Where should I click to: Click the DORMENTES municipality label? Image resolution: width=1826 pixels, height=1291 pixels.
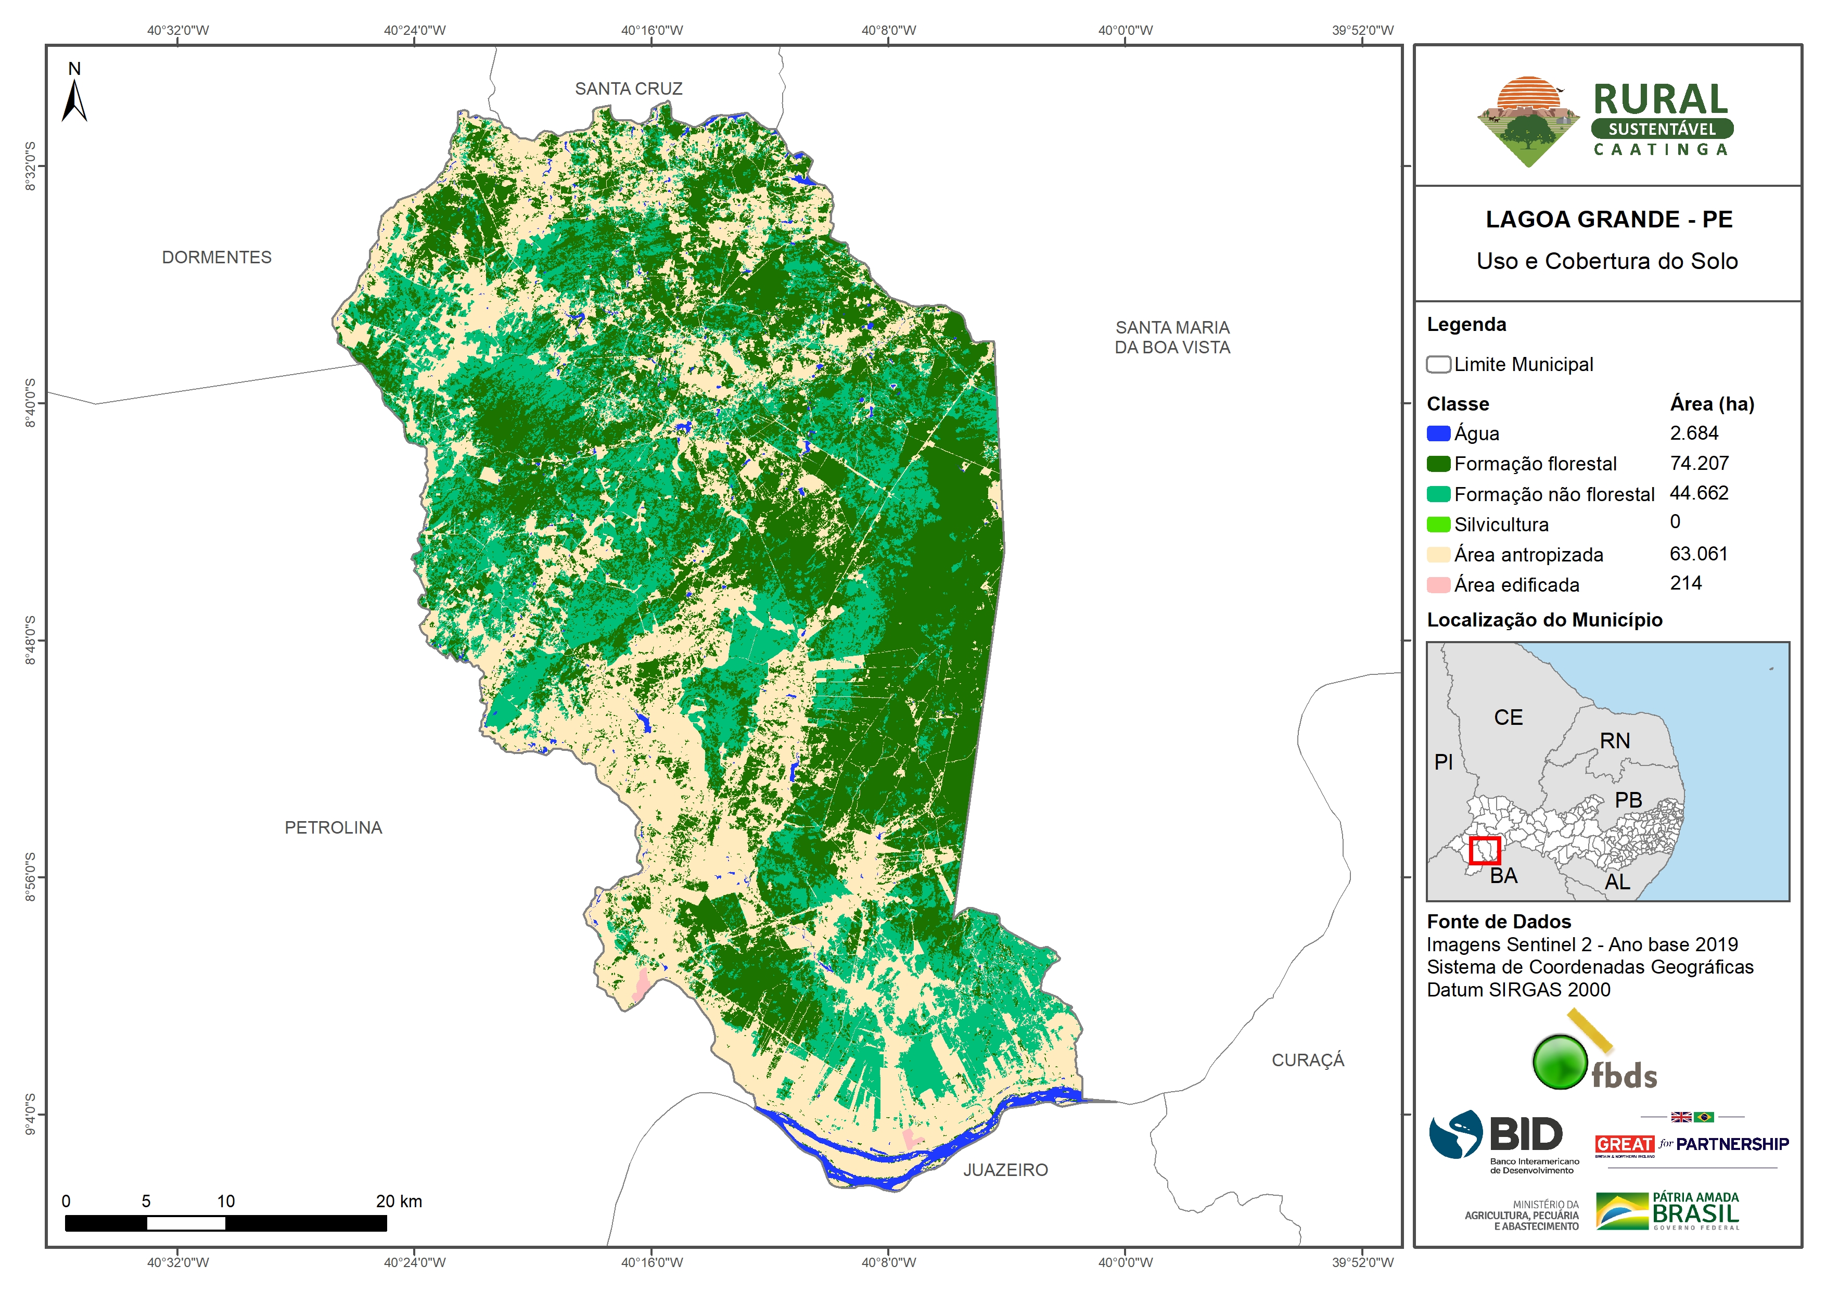pos(216,257)
